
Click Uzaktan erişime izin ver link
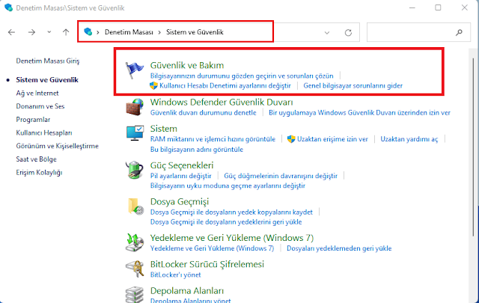332,139
